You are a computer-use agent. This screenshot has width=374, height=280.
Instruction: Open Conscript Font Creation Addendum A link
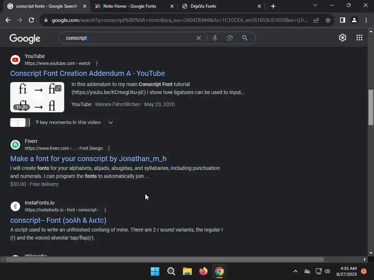(87, 73)
